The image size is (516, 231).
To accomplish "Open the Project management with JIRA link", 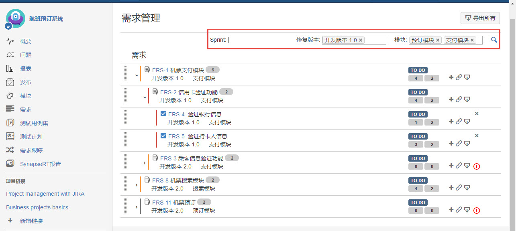I will [45, 194].
